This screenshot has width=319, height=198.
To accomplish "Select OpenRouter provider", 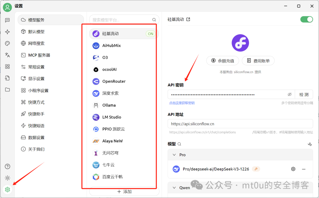I will pyautogui.click(x=124, y=81).
